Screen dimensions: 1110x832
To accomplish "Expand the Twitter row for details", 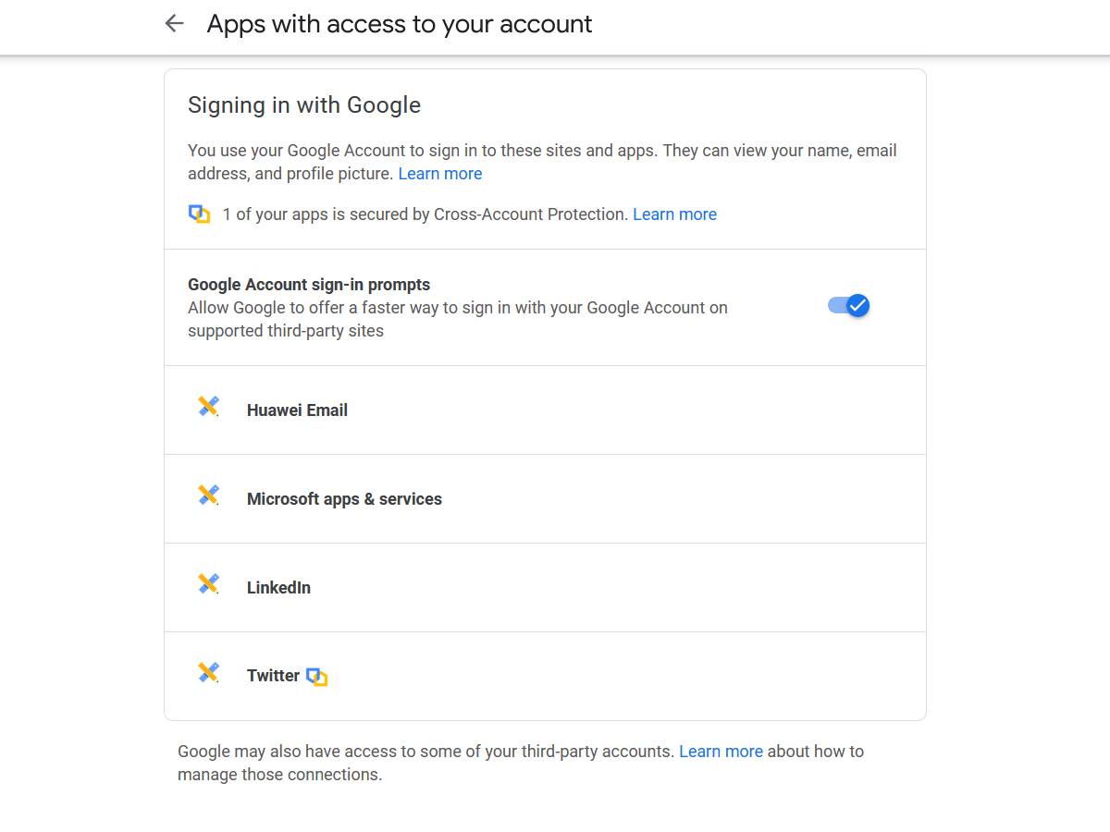I will pos(546,676).
